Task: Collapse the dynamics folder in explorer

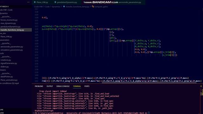Action: tap(4, 13)
